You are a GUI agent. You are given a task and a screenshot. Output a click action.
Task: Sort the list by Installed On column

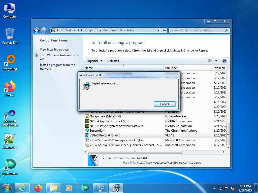pos(219,68)
